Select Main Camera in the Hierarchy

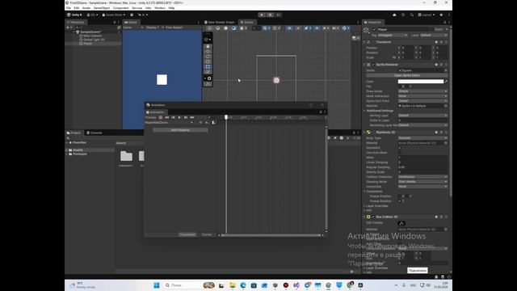[92, 36]
